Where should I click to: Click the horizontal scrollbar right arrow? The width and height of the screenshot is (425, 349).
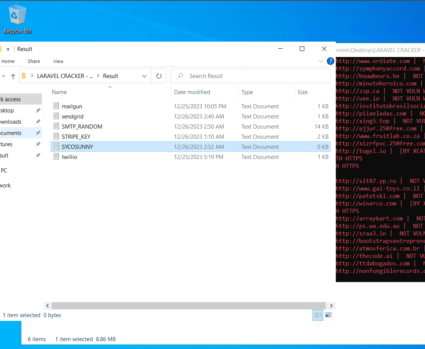[331, 306]
